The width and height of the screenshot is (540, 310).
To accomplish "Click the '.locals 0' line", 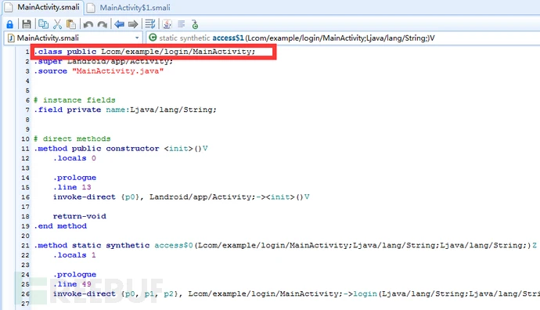I will pos(74,158).
